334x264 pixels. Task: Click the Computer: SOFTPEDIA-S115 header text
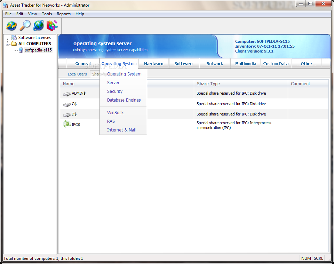pyautogui.click(x=262, y=41)
